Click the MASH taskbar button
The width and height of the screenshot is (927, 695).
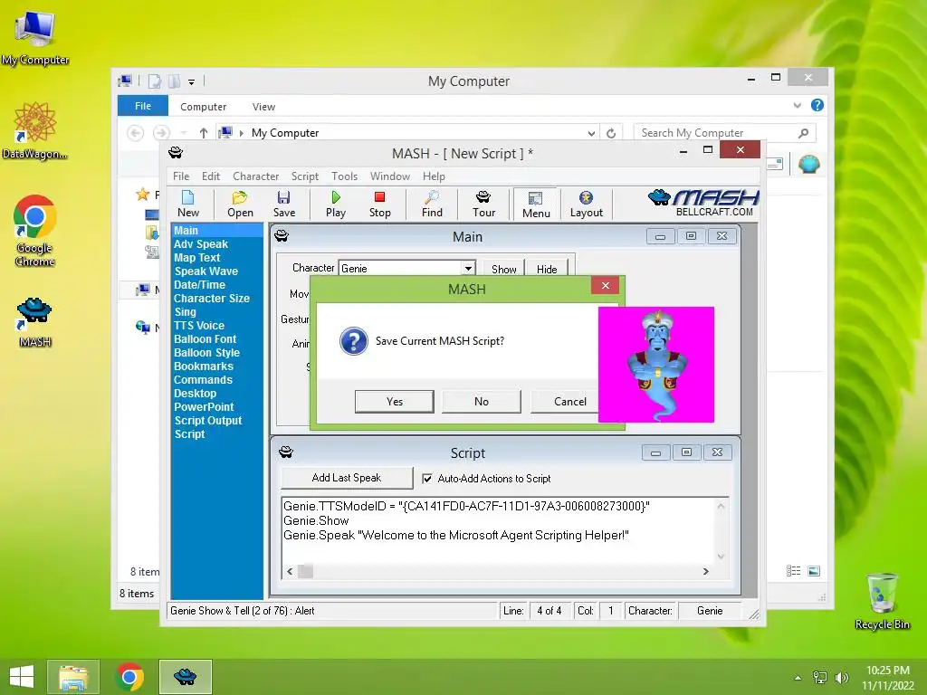click(185, 677)
